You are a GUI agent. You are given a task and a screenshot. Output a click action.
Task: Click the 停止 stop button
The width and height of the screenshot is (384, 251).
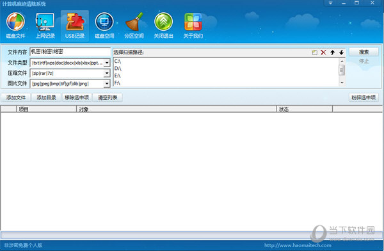(x=364, y=61)
